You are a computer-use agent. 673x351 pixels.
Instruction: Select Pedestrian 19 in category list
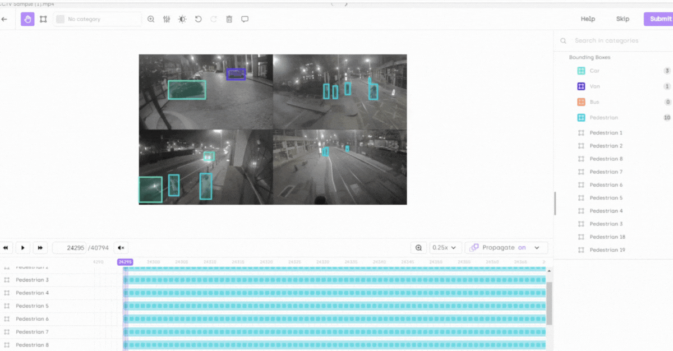tap(607, 250)
